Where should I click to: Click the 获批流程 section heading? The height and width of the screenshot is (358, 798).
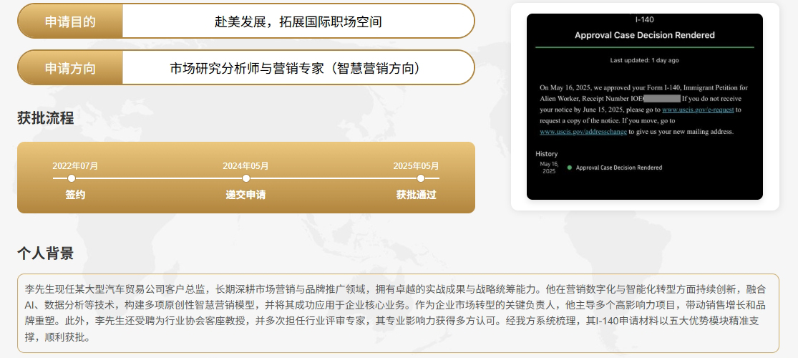click(45, 118)
